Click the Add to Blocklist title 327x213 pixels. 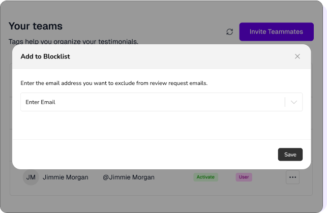coord(45,56)
